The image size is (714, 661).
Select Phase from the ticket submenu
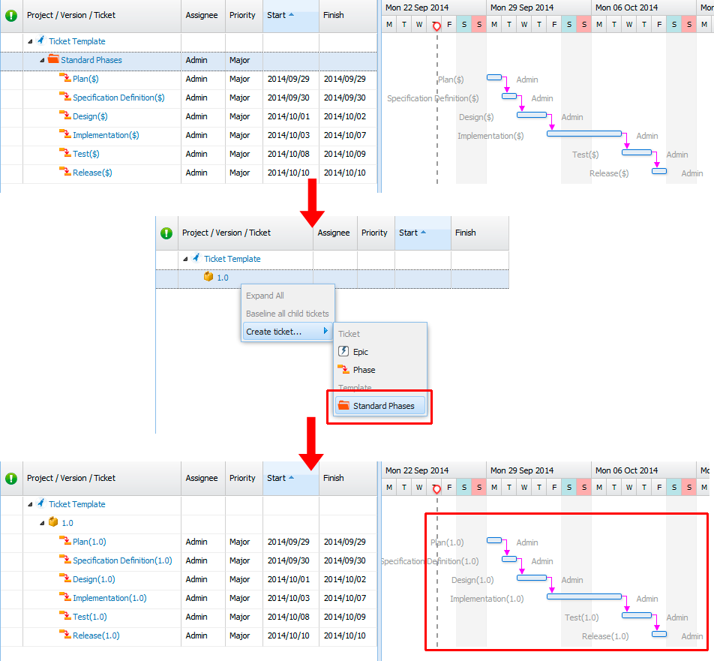click(364, 370)
